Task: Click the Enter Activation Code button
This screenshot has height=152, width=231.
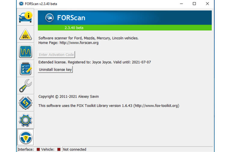Action: [56, 55]
